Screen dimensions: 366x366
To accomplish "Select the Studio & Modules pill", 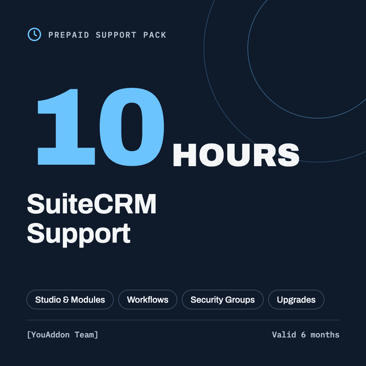I will pyautogui.click(x=70, y=299).
